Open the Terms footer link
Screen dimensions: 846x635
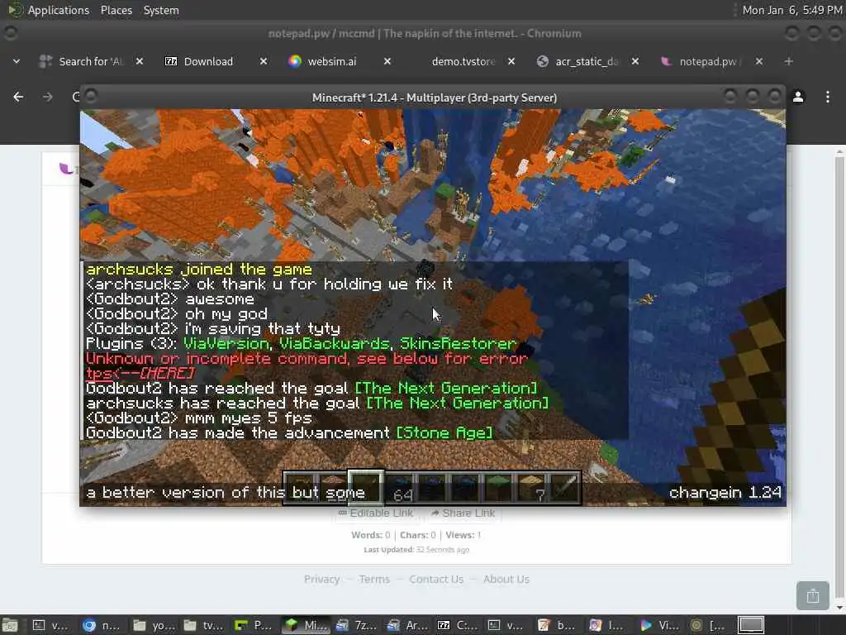click(x=374, y=580)
